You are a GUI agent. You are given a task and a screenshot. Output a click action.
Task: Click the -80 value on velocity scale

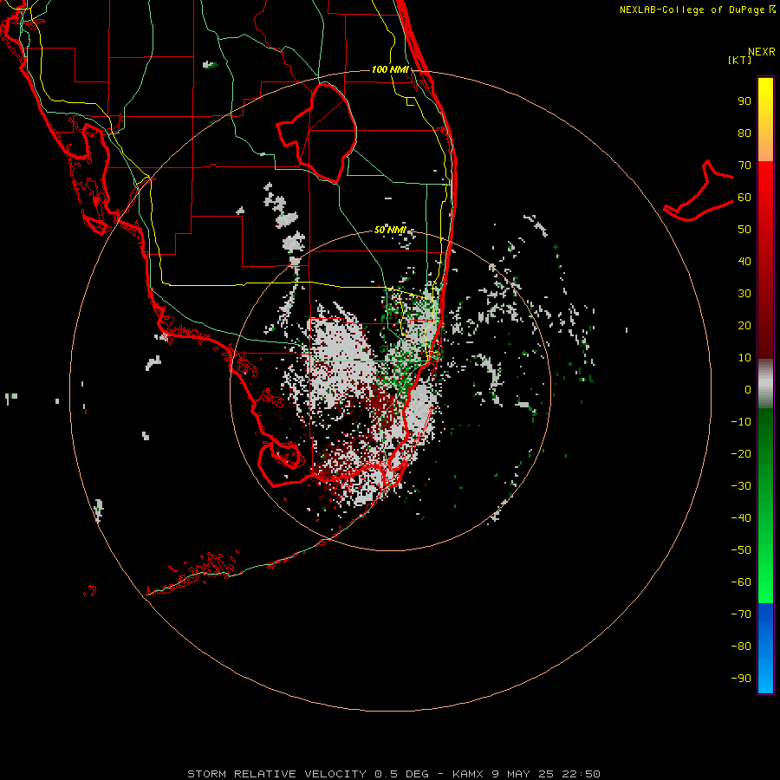click(x=741, y=647)
